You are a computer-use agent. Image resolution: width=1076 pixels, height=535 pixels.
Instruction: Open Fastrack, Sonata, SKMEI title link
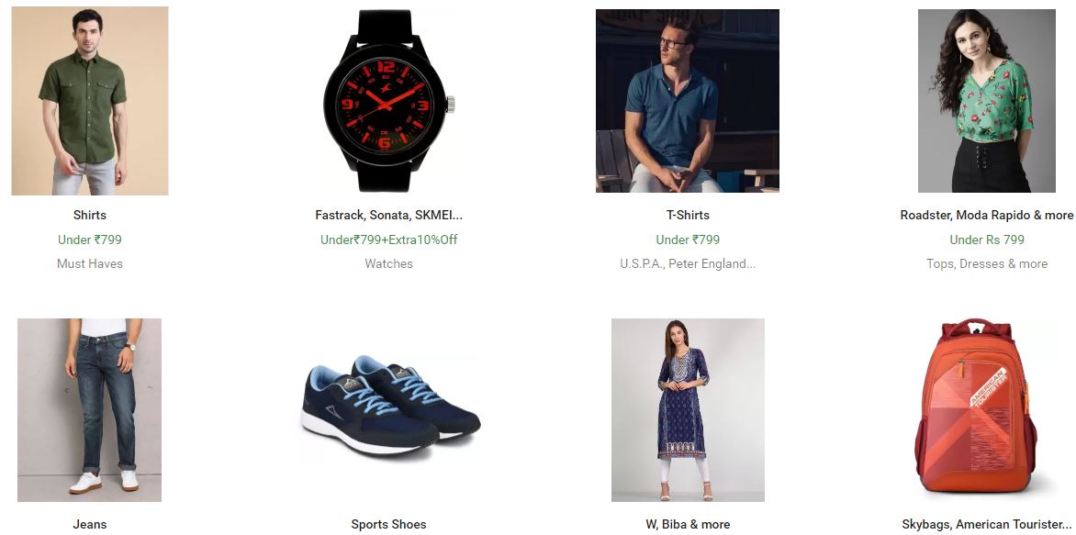pyautogui.click(x=389, y=216)
